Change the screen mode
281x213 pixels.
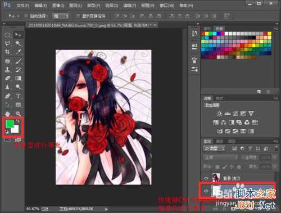(18, 140)
